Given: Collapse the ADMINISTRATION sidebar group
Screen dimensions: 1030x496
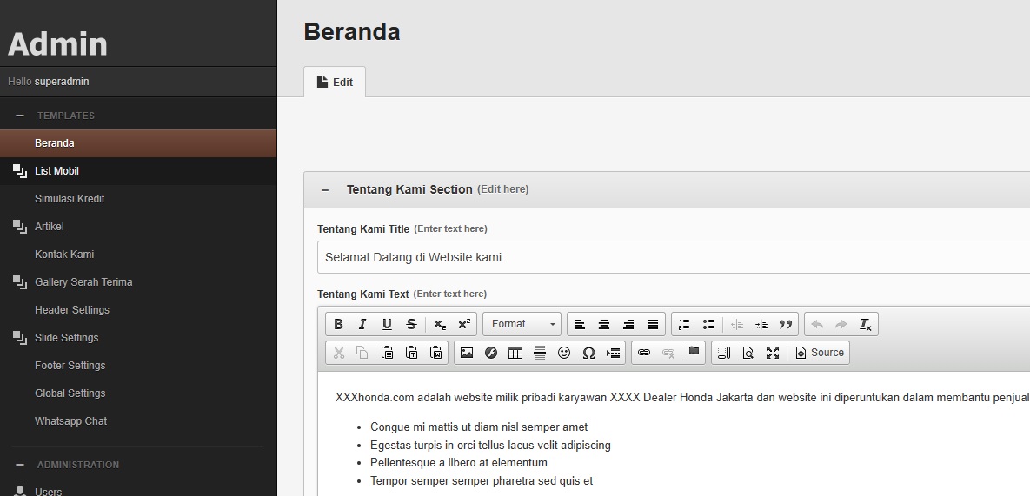Looking at the screenshot, I should 20,465.
